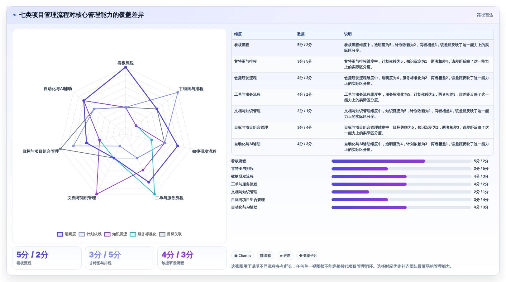
Task: Click the title icon beside the heading
Action: (14, 15)
